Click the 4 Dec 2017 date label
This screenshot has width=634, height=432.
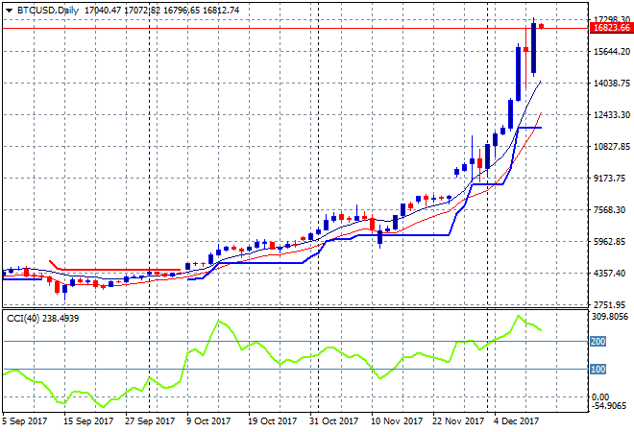pos(517,421)
